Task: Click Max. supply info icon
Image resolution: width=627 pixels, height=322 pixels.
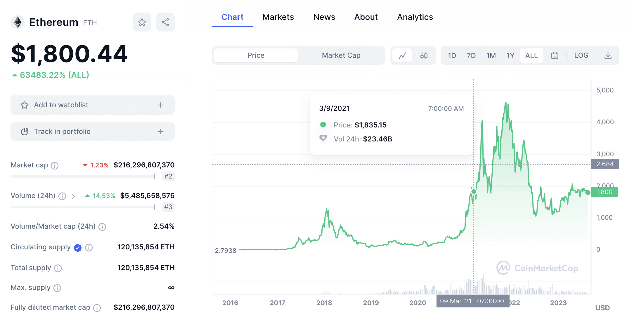Action: [57, 288]
